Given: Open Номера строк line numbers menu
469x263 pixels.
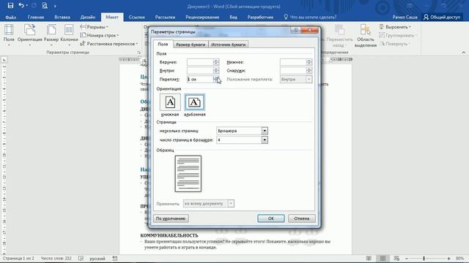Looking at the screenshot, I should (x=100, y=35).
